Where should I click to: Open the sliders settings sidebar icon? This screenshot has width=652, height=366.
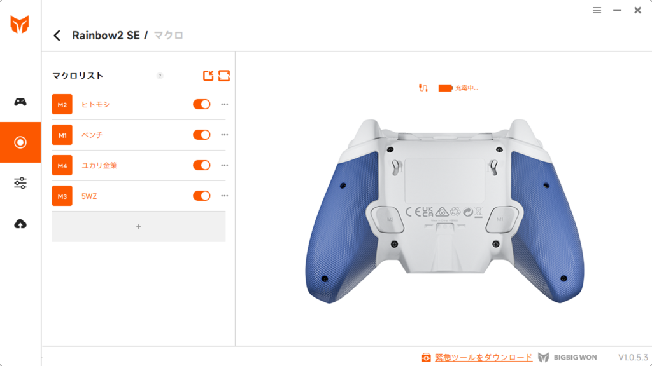[20, 183]
